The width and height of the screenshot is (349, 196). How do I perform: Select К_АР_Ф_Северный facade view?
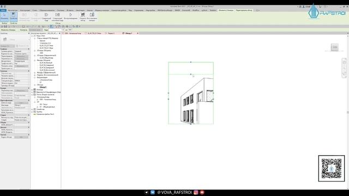(47, 65)
